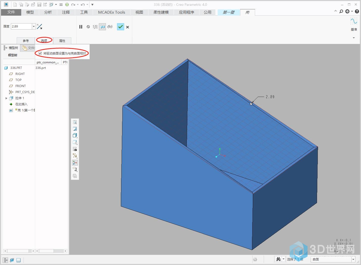Image resolution: width=361 pixels, height=265 pixels.
Task: Open the thickness value dropdown arrow
Action: coord(34,26)
